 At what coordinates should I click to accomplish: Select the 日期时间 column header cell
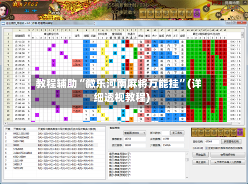pyautogui.click(x=20, y=36)
